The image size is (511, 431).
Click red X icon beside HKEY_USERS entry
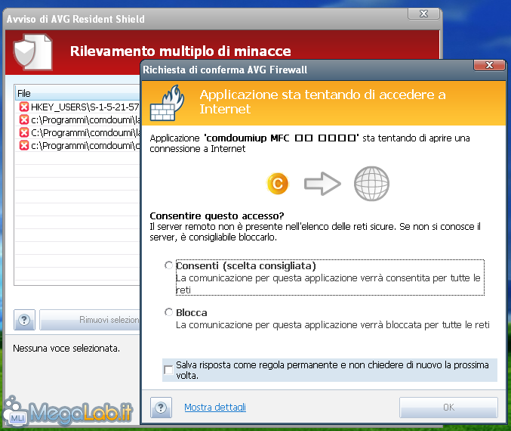(x=23, y=107)
